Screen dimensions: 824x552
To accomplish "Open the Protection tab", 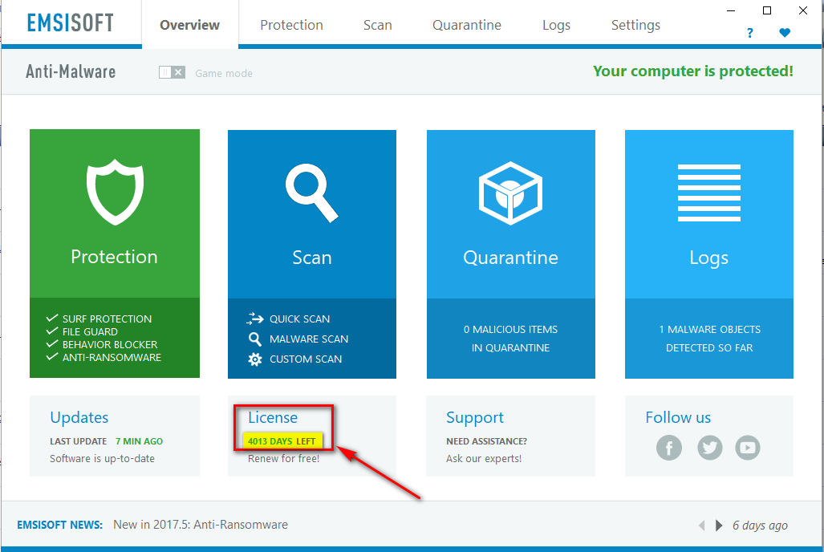I will click(292, 25).
